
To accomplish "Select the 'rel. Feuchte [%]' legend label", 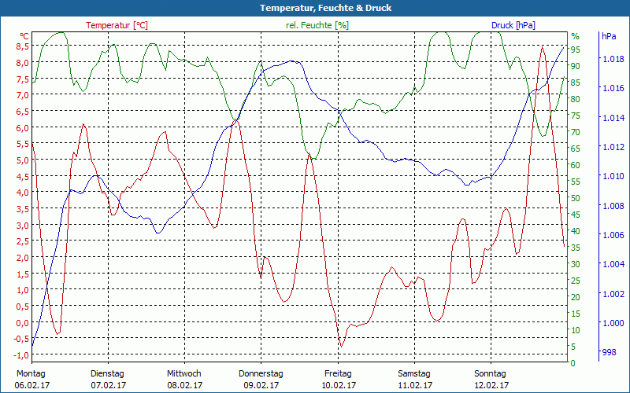I will tap(317, 25).
